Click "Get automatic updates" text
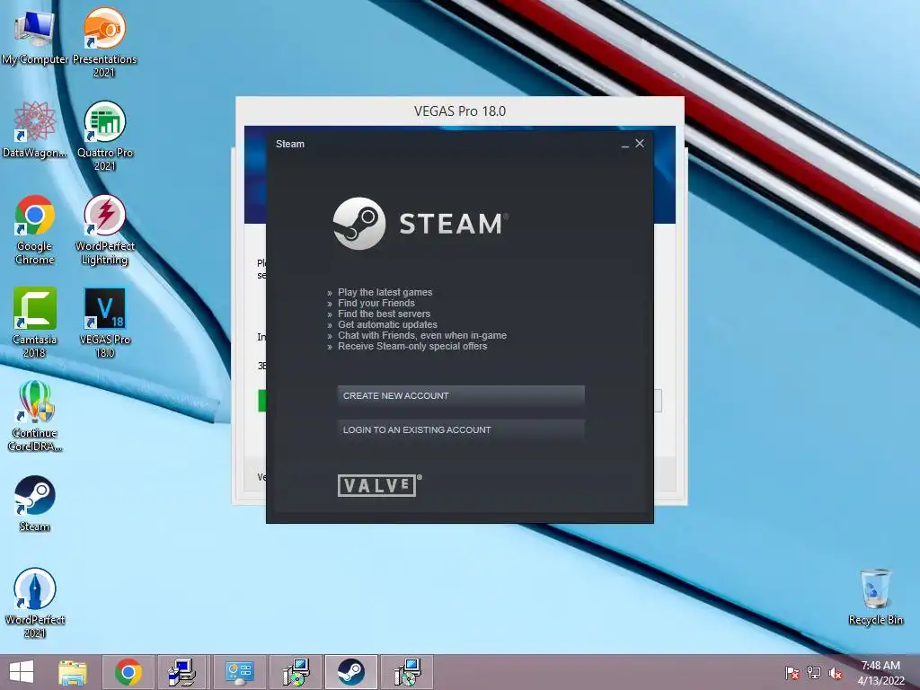The width and height of the screenshot is (920, 690). (x=387, y=324)
